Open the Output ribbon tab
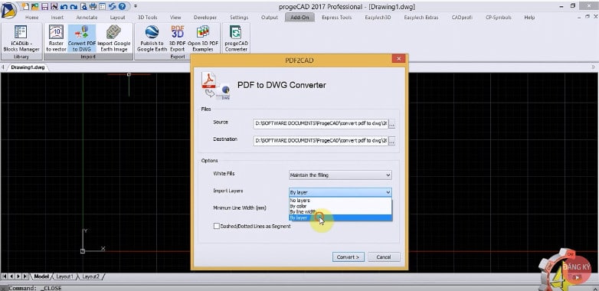Screen dimensions: 599x291 [x=270, y=18]
